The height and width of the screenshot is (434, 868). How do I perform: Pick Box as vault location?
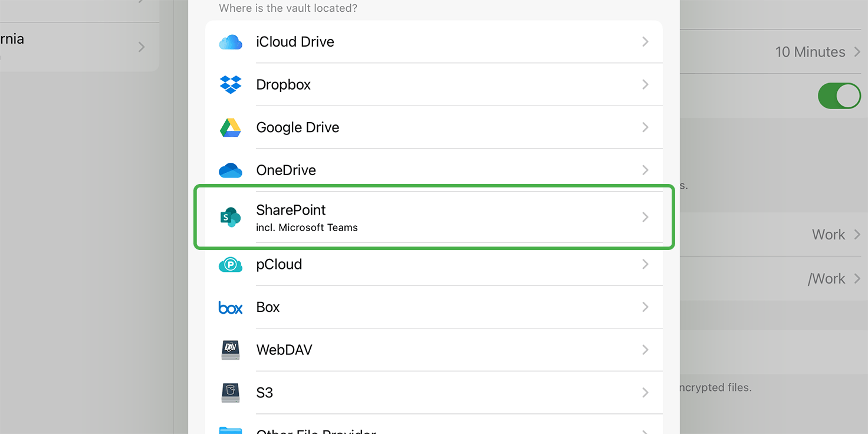click(x=434, y=307)
